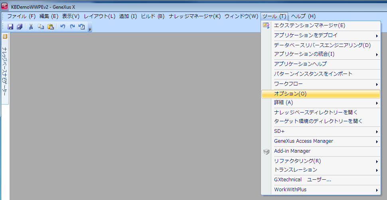Click the Paste clipboard icon
The image size is (387, 200).
coord(50,27)
